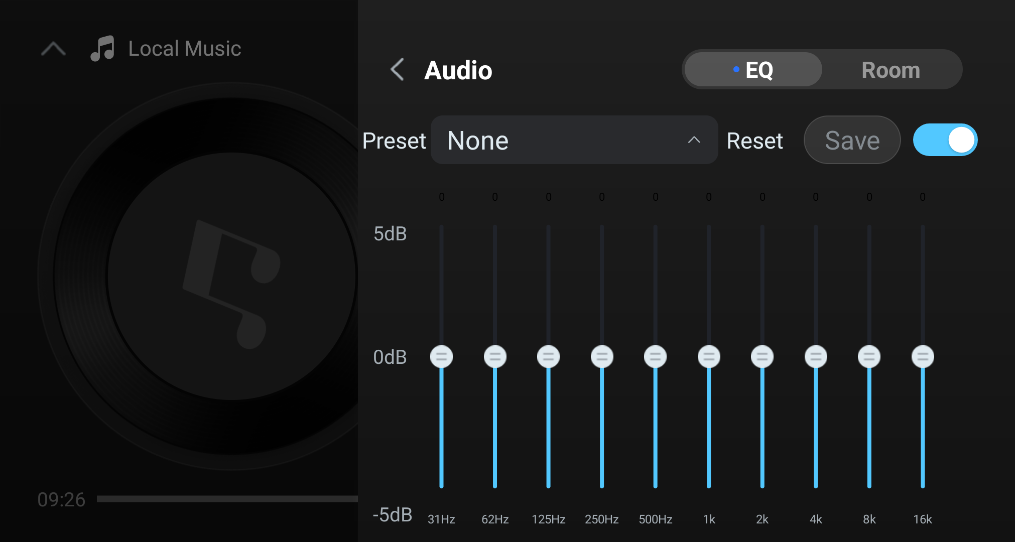Toggle the equalizer on/off switch

click(x=945, y=140)
